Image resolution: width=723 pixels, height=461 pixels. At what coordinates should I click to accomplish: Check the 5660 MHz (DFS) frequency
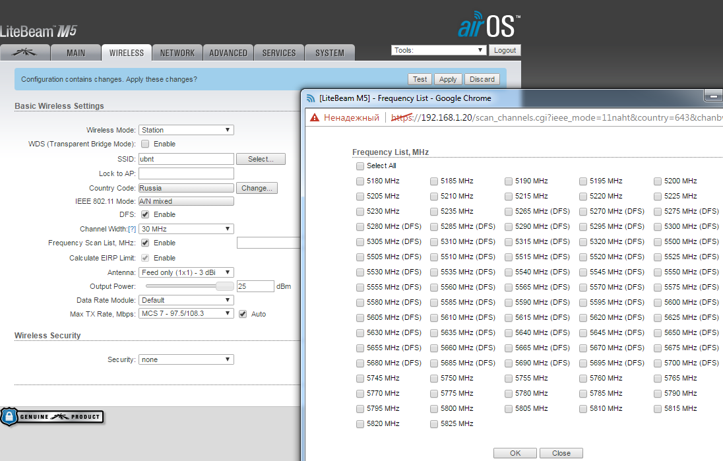434,348
